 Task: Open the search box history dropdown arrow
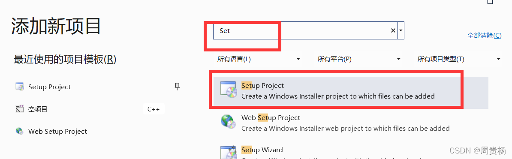coord(401,31)
